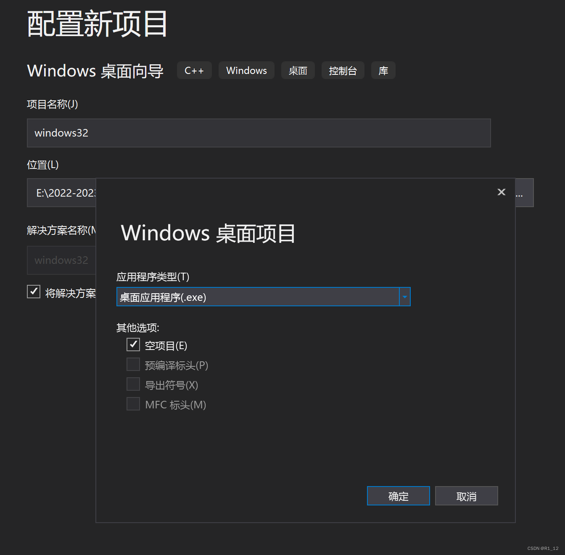Enable the 预编译标头(P) checkbox
The width and height of the screenshot is (565, 555).
click(133, 364)
